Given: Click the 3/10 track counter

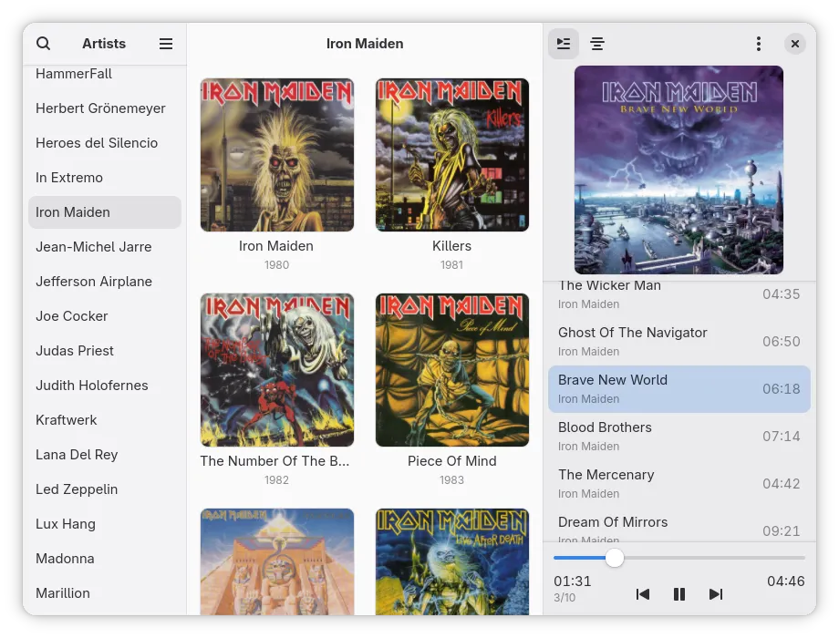Looking at the screenshot, I should point(565,598).
